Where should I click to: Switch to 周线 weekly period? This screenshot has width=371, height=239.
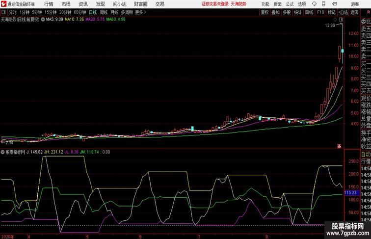click(104, 12)
